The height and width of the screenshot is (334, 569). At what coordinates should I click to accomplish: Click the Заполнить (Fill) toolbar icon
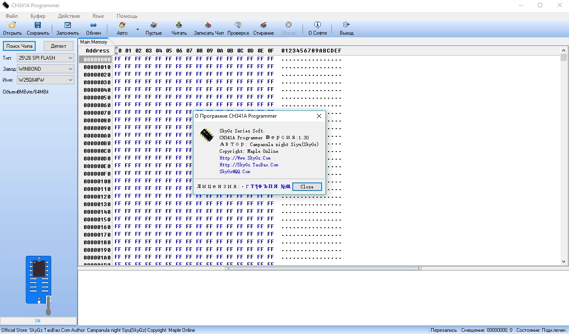coord(67,25)
